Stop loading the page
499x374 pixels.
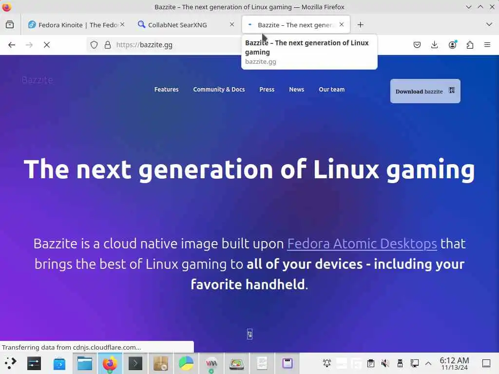47,45
